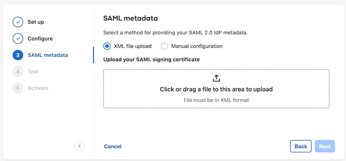Click the Set up step checkmark icon
Screen dimensions: 346x161
tap(18, 22)
